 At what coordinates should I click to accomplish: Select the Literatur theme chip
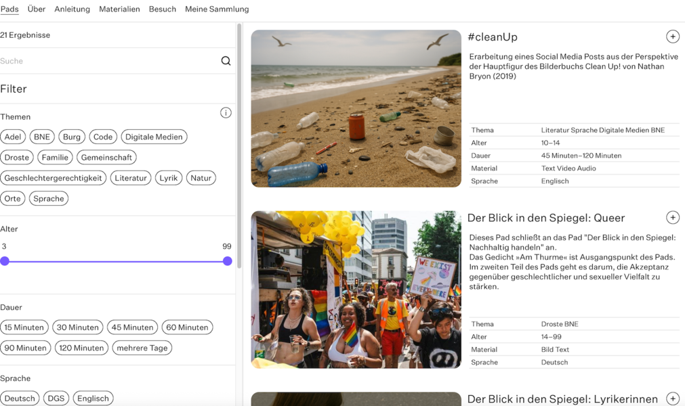131,178
